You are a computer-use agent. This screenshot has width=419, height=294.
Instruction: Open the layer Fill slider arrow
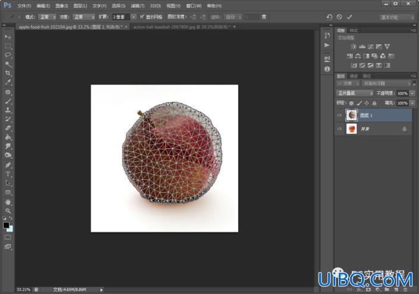point(412,103)
